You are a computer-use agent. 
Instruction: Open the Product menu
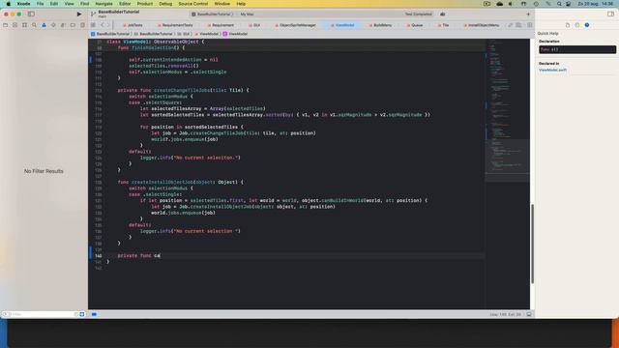pos(145,4)
